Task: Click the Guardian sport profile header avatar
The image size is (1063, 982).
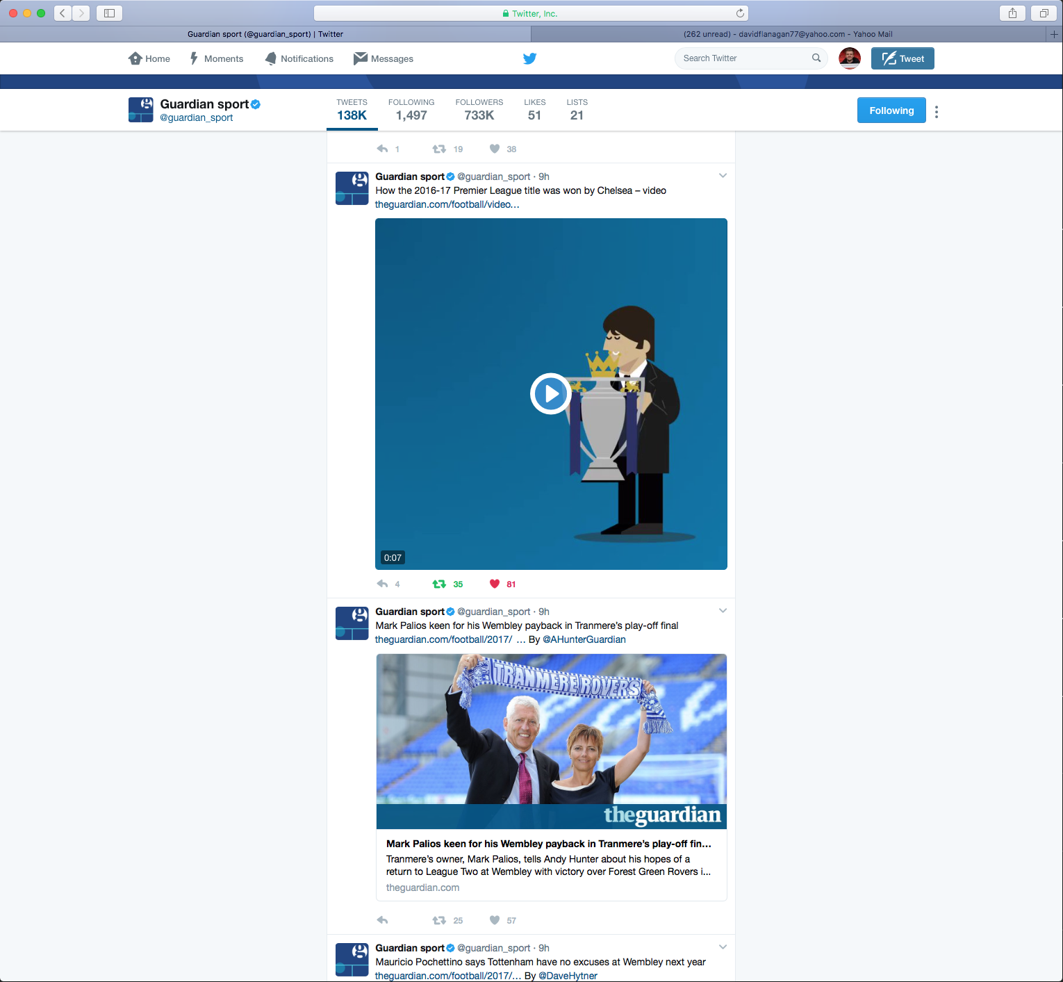Action: point(141,110)
